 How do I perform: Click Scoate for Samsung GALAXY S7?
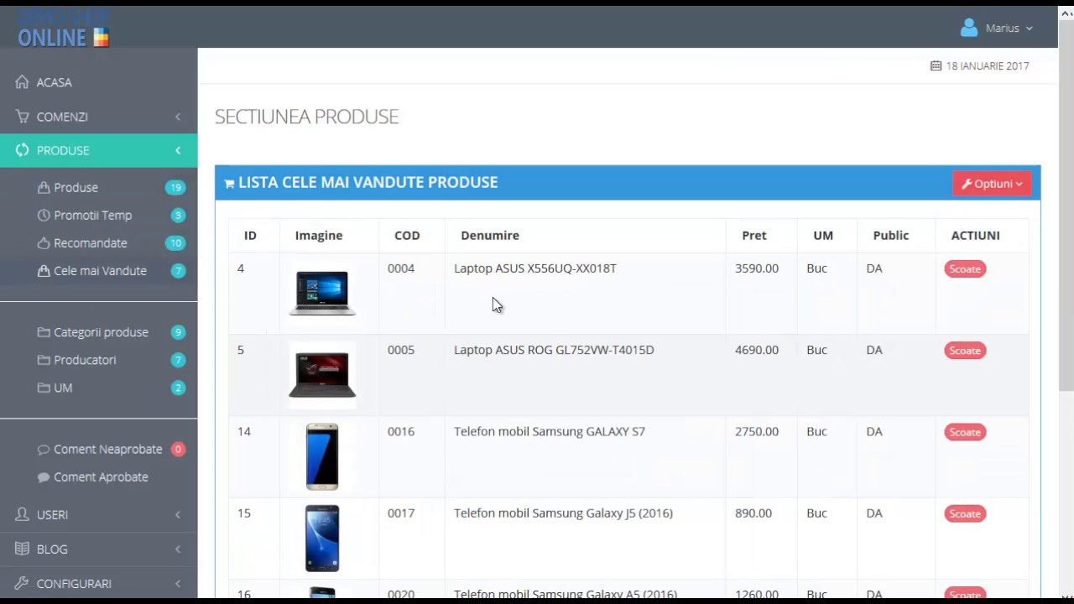(965, 432)
